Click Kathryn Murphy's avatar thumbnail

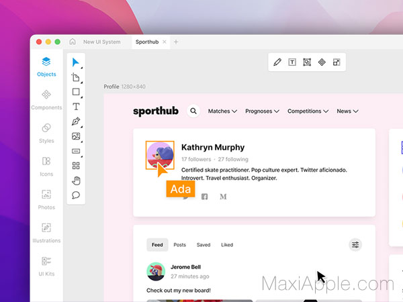click(160, 155)
